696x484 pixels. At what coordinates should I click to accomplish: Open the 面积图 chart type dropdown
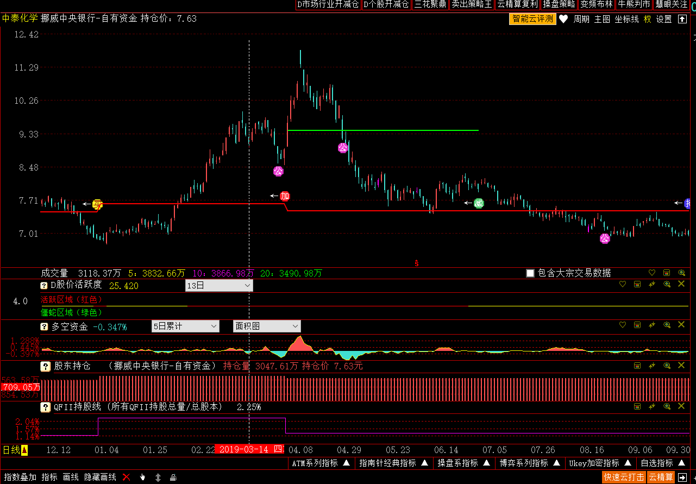pyautogui.click(x=267, y=326)
